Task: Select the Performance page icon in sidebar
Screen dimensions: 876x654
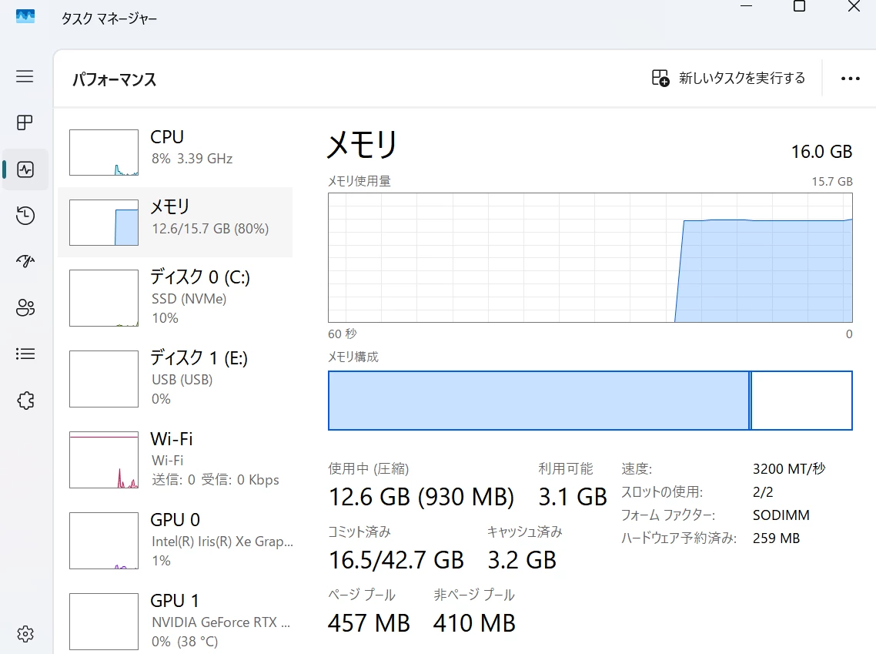Action: [25, 169]
